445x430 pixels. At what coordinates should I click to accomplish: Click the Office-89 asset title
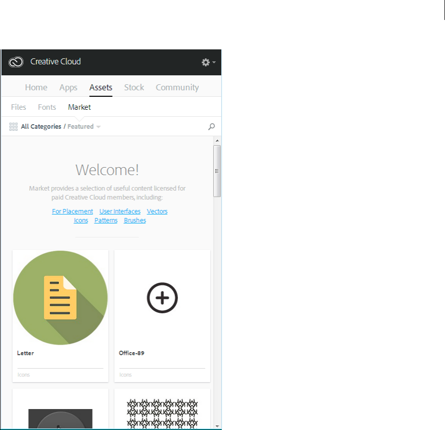coord(132,353)
